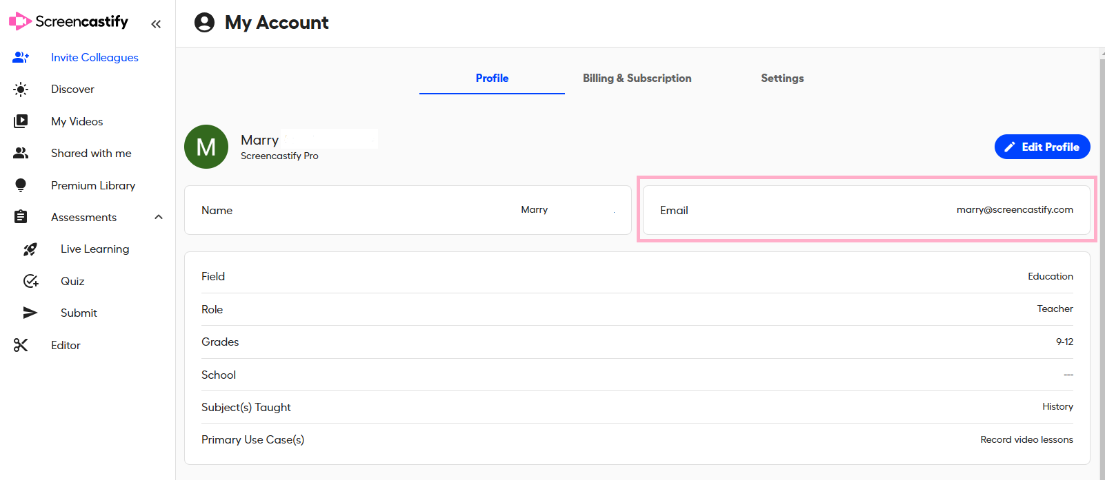
Task: Click the Submit paper-plane icon
Action: click(30, 313)
